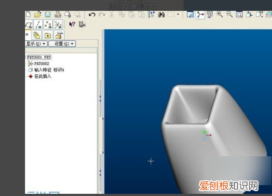The image size is (272, 196).
Task: Toggle coordinate system display
Action: click(58, 24)
